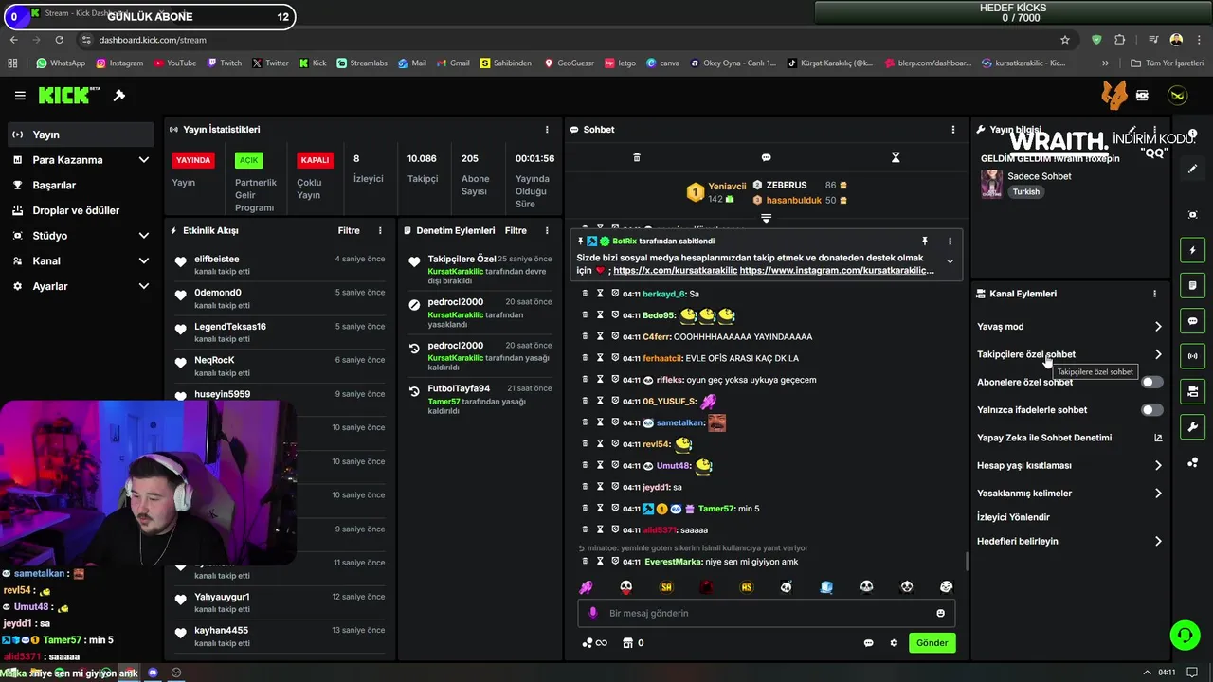Click İzleyici Yönlendir
The height and width of the screenshot is (682, 1213).
pyautogui.click(x=1013, y=517)
